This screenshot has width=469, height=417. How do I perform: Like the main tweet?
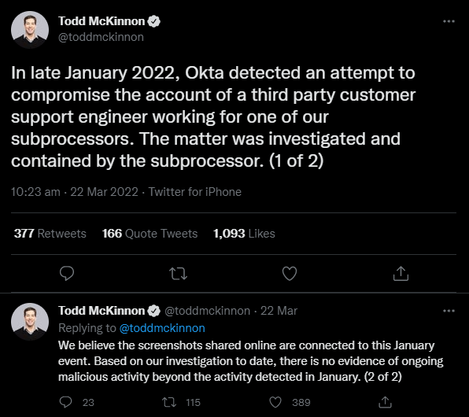click(x=290, y=273)
